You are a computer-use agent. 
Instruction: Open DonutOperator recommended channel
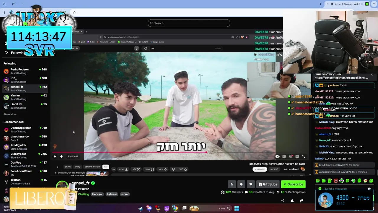click(25, 130)
